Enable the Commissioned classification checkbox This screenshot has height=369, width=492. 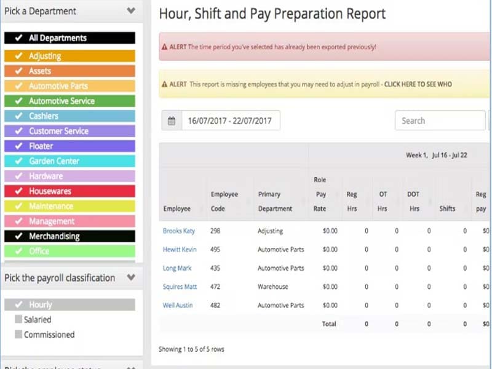click(18, 335)
